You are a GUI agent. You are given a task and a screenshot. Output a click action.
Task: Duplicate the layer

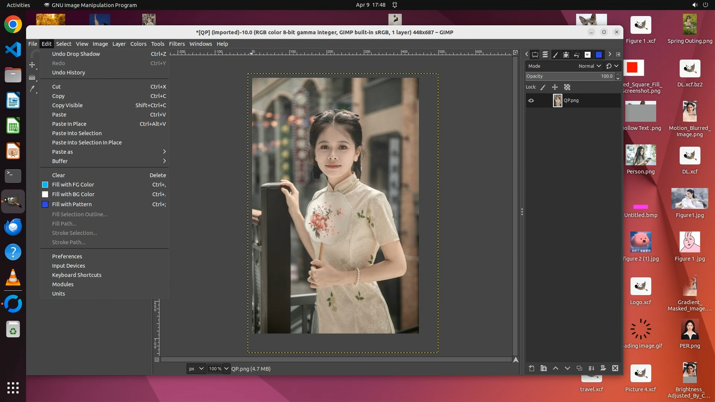click(579, 368)
